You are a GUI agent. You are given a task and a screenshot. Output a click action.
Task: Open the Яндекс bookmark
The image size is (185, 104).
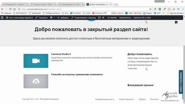148,13
